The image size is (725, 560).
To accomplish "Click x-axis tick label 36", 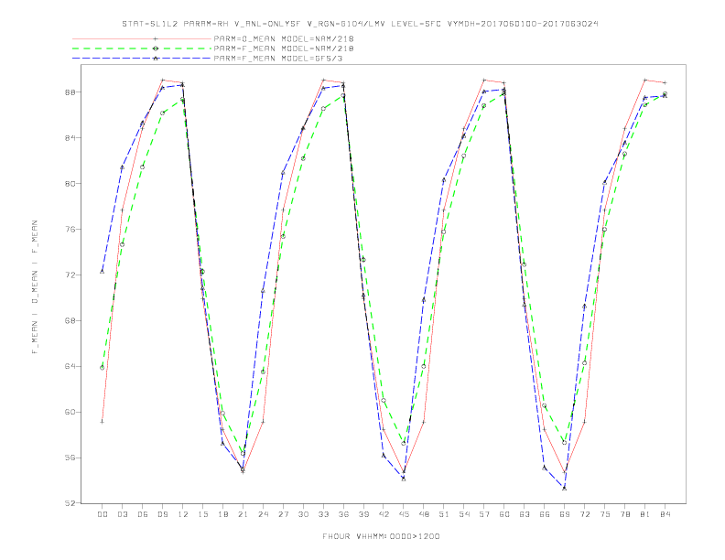I will click(343, 514).
